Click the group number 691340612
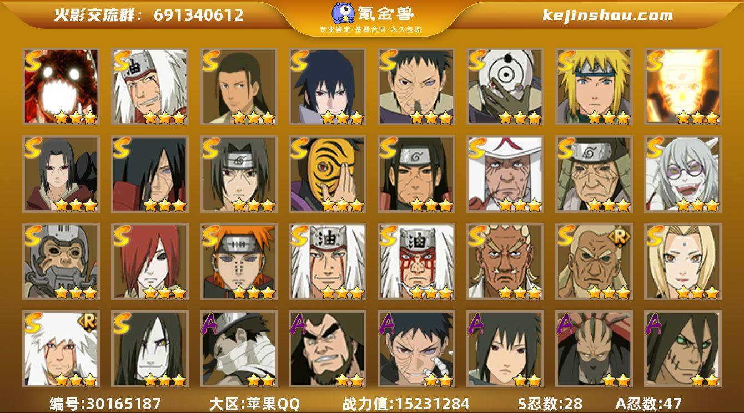The width and height of the screenshot is (744, 413). pyautogui.click(x=199, y=15)
